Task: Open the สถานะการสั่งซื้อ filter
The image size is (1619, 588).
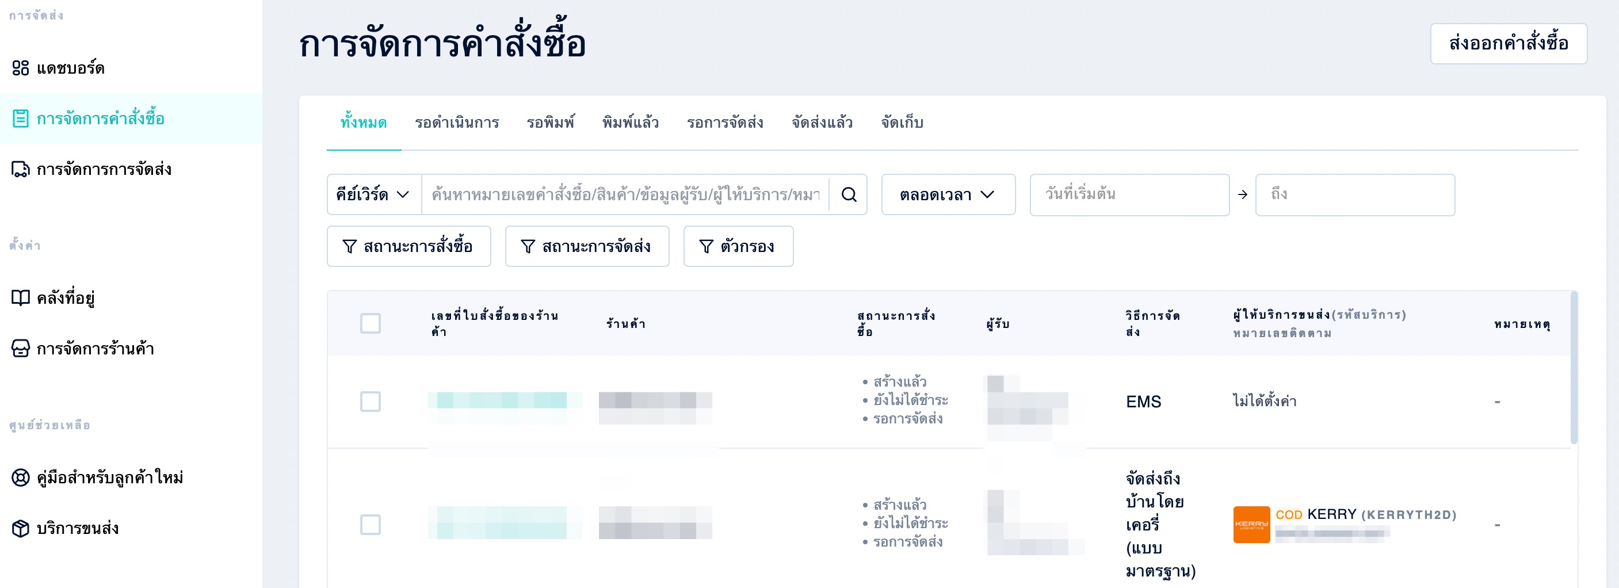Action: click(x=408, y=246)
